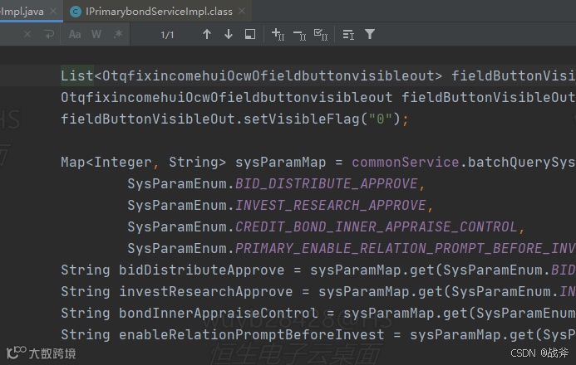This screenshot has width=576, height=365.
Task: Click OtqfixincomehuiOcwOfieldbuttonvisibleout type on second line
Action: [227, 98]
